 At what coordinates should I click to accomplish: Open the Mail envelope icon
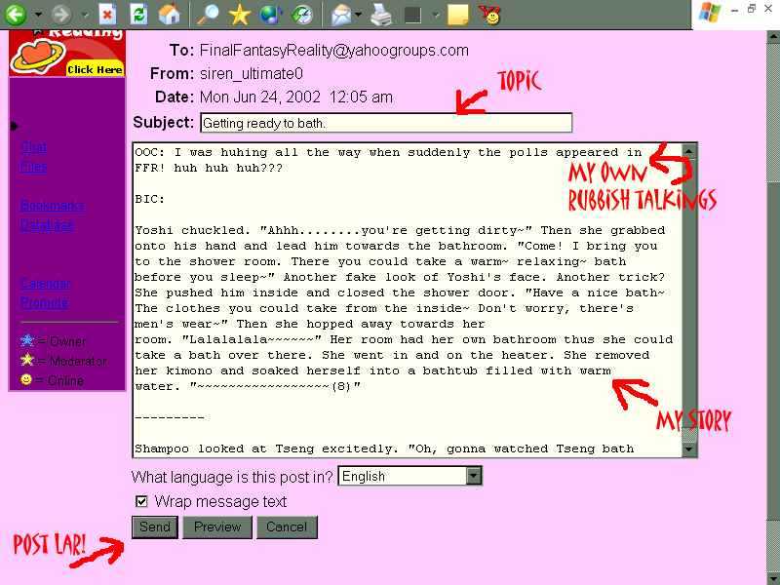340,14
